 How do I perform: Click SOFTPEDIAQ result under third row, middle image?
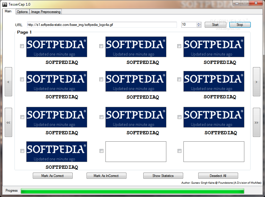click(x=143, y=133)
